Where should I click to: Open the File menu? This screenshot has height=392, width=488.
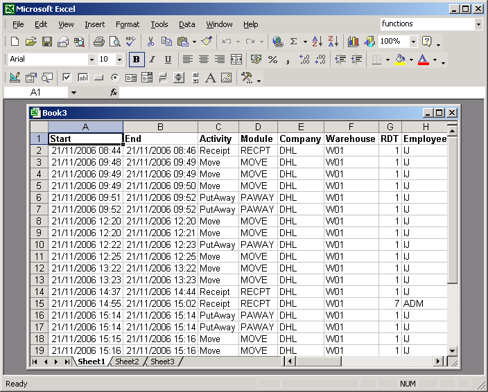(18, 24)
